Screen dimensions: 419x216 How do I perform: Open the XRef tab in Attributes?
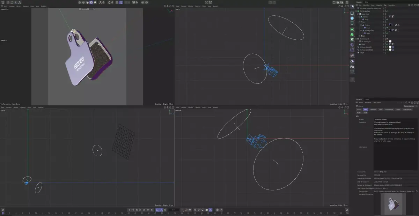click(x=381, y=110)
